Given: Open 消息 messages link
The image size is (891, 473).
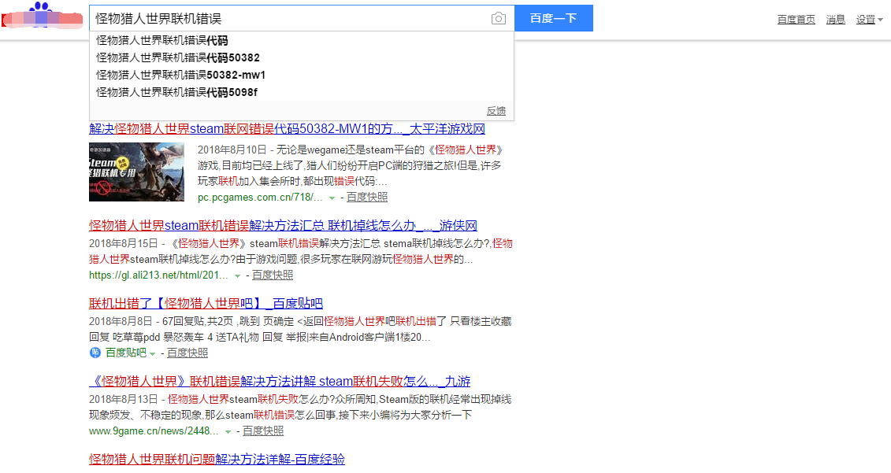Looking at the screenshot, I should [x=835, y=20].
